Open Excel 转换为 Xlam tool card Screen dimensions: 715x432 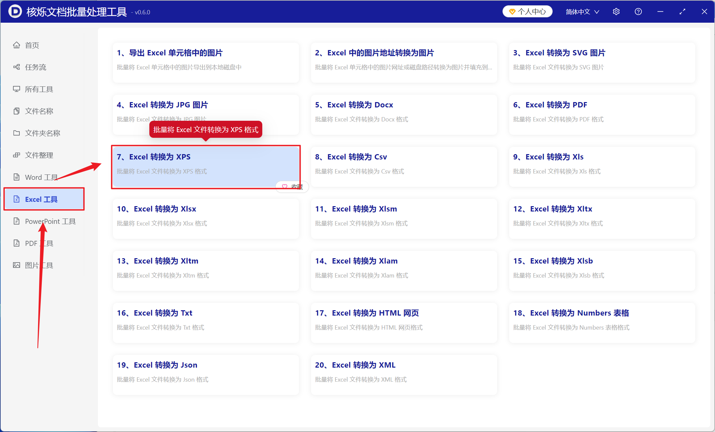click(404, 271)
